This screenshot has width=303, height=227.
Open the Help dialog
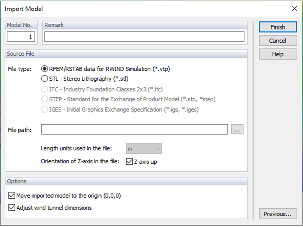(278, 54)
